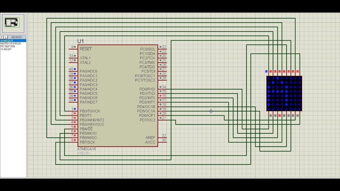Open pick devices with the P button

coord(2,37)
